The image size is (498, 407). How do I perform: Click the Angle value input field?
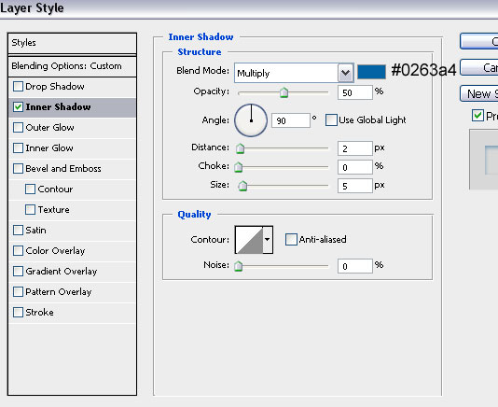click(291, 120)
